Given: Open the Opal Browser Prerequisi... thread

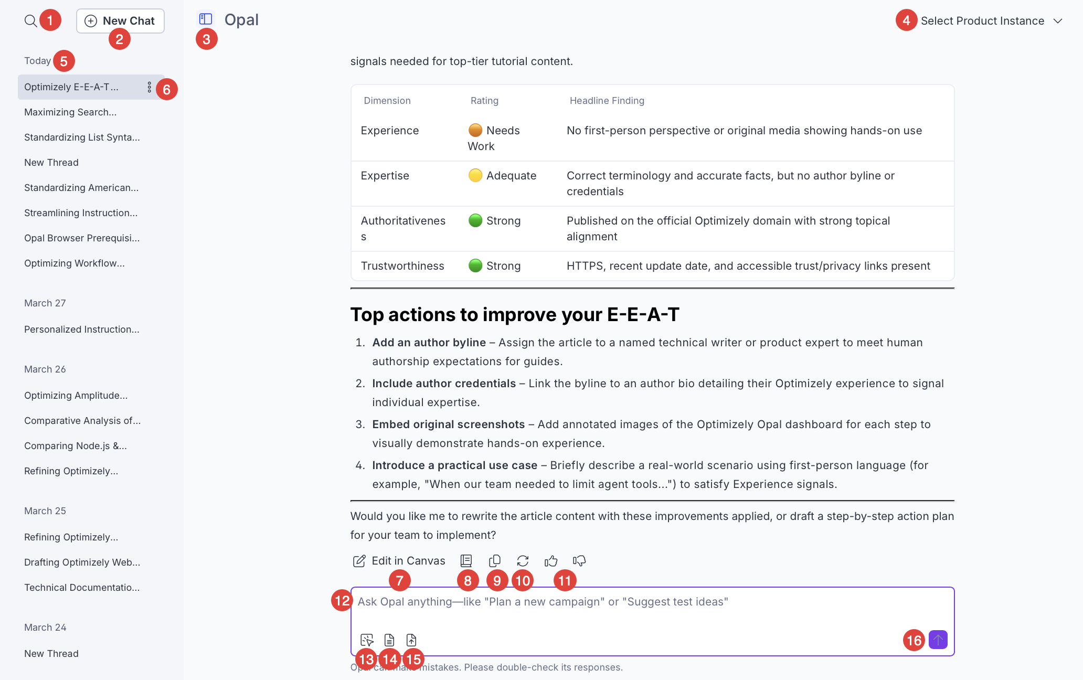Looking at the screenshot, I should (82, 238).
